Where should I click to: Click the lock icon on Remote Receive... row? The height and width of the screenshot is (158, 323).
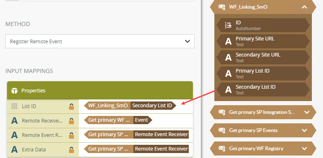71,121
